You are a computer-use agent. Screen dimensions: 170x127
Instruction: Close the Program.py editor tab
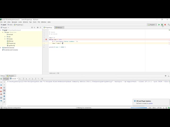pos(53,28)
